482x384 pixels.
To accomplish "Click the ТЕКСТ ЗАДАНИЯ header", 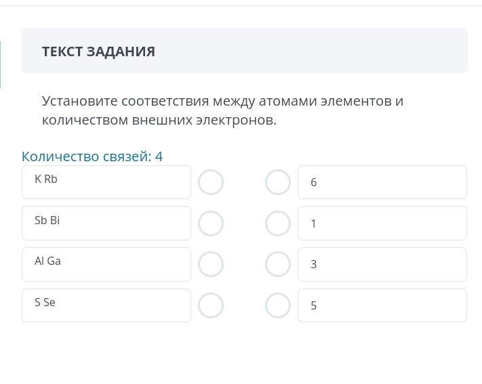I will coord(98,51).
